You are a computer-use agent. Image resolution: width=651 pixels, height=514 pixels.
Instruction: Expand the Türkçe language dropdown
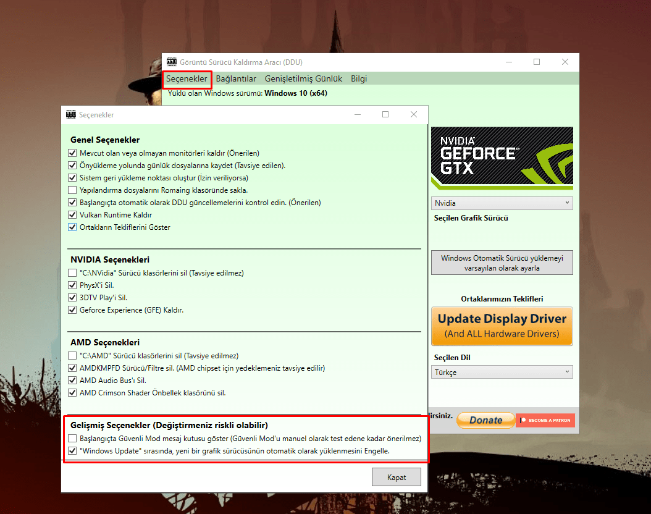point(502,372)
